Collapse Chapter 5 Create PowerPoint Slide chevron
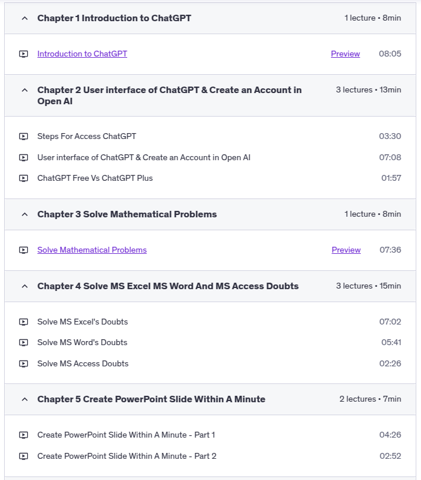 click(x=24, y=399)
